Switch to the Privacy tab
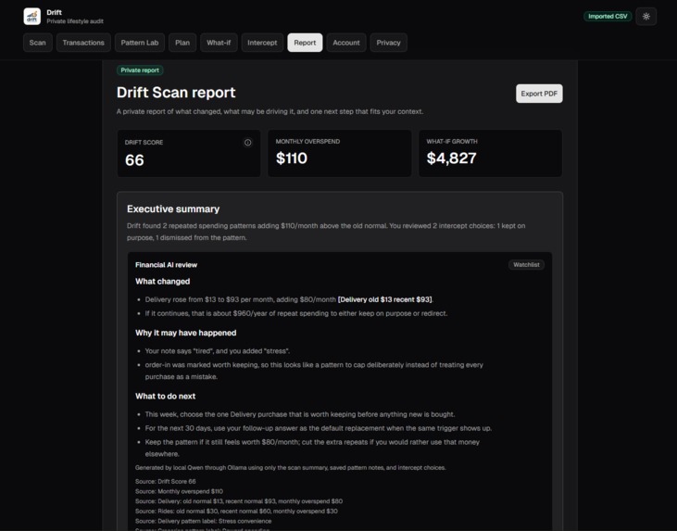The image size is (677, 531). point(388,43)
